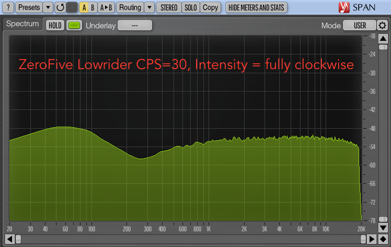Click the vertical range down arrow
This screenshot has height=247, width=391.
point(383,228)
